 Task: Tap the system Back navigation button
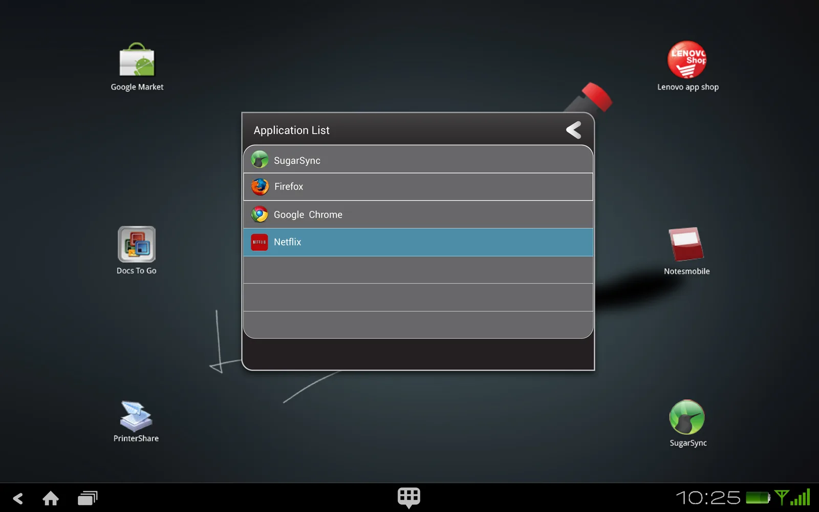coord(18,498)
